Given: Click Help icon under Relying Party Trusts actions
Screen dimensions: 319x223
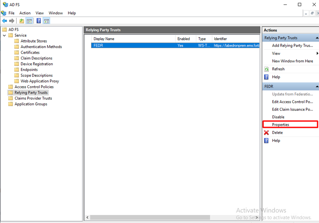Looking at the screenshot, I should 266,77.
